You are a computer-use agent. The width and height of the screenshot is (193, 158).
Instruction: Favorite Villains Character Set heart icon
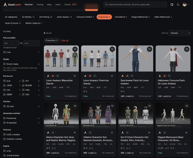112,106
